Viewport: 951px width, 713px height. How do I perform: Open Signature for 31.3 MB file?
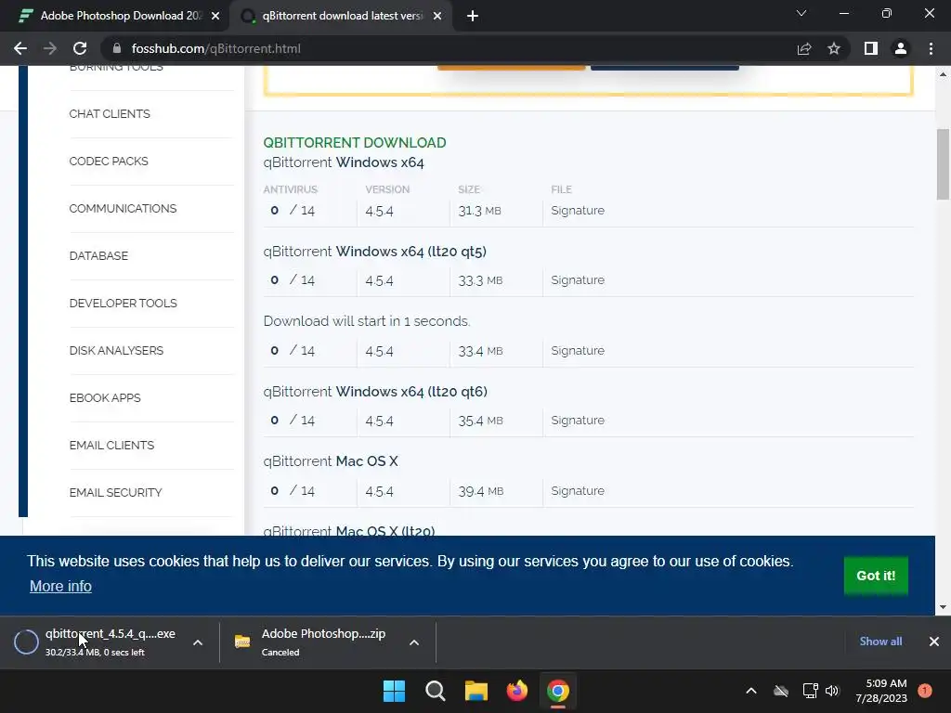coord(578,211)
